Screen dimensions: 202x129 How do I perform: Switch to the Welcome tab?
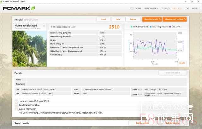[136, 9]
